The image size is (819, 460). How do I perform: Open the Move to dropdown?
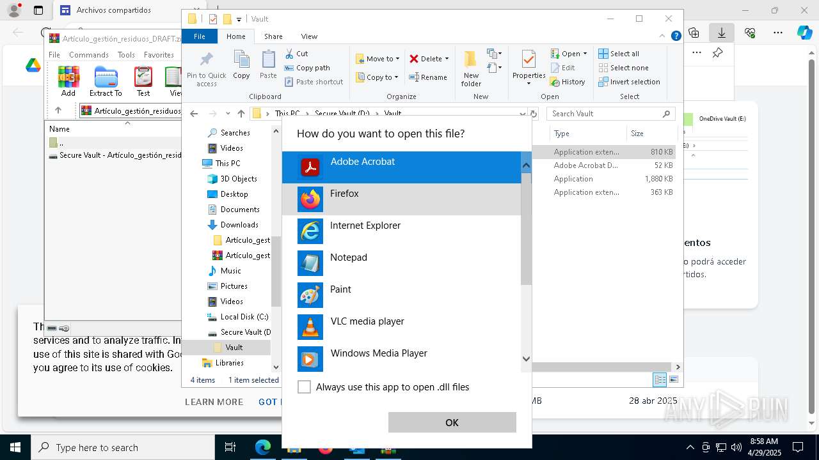(x=378, y=59)
